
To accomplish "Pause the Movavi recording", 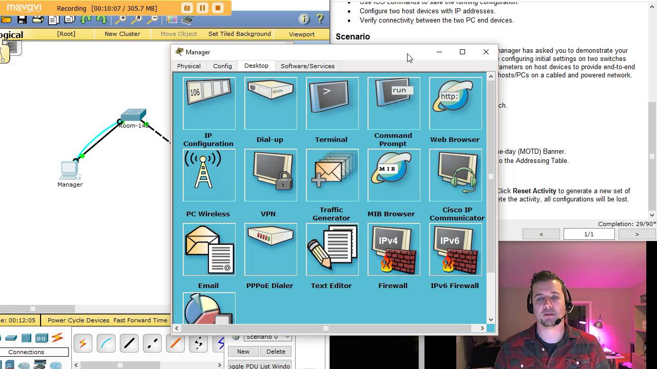I will coord(202,8).
